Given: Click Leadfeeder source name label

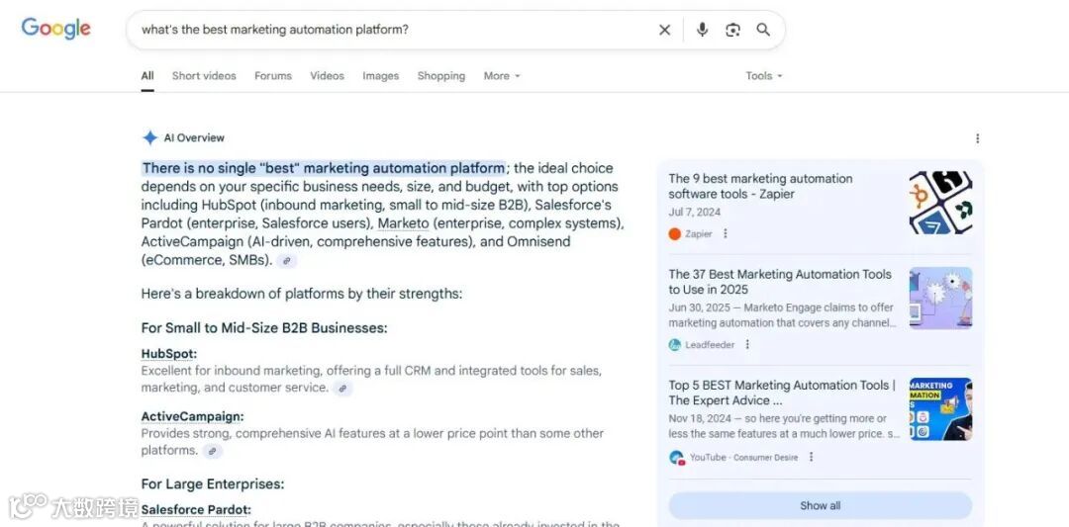Looking at the screenshot, I should (710, 344).
